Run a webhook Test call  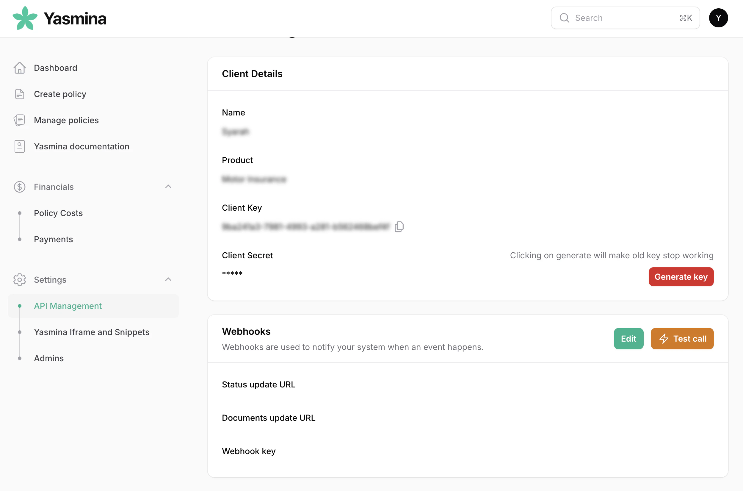682,339
